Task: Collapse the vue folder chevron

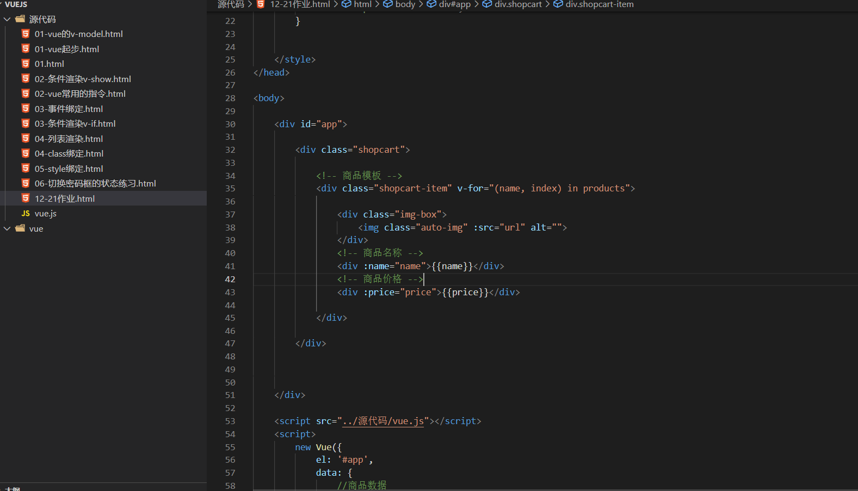Action: (7, 228)
